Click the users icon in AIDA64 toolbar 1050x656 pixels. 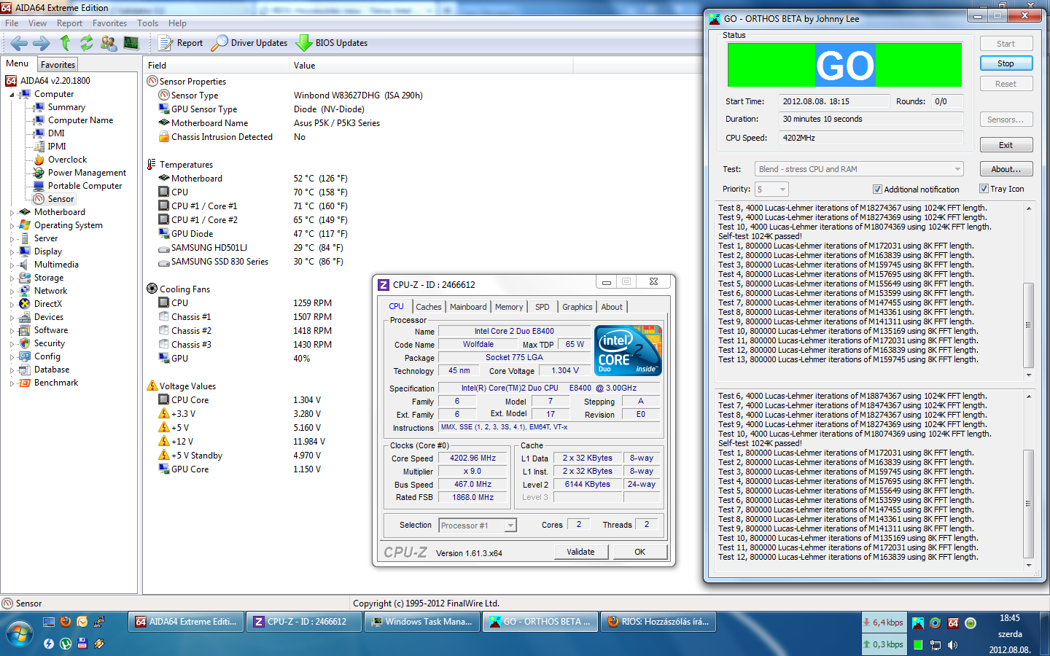coord(109,43)
